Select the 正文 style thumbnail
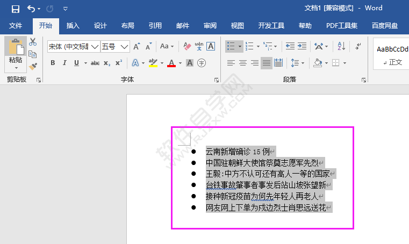This screenshot has width=409, height=244. (391, 54)
